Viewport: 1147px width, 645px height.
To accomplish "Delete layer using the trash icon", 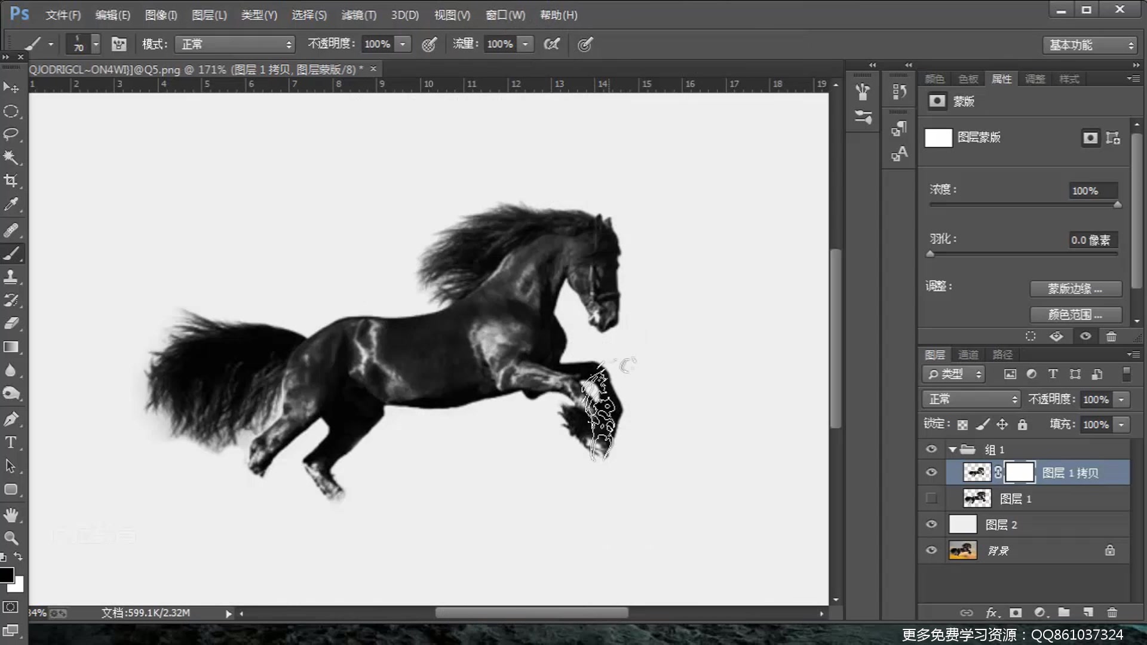I will tap(1112, 612).
